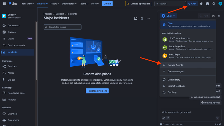Open Major incidents in a new window icon

(136, 18)
